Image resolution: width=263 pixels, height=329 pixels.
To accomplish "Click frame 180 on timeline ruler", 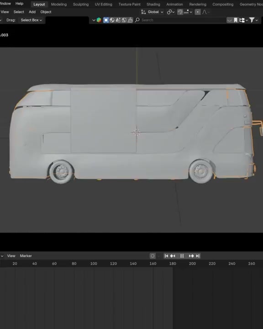I will pos(173,264).
